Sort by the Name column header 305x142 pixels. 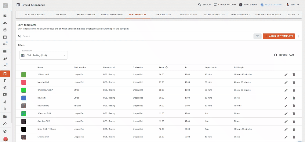pyautogui.click(x=40, y=68)
